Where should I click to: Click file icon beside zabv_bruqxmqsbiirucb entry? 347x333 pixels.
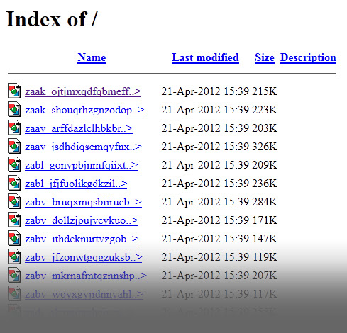14,201
